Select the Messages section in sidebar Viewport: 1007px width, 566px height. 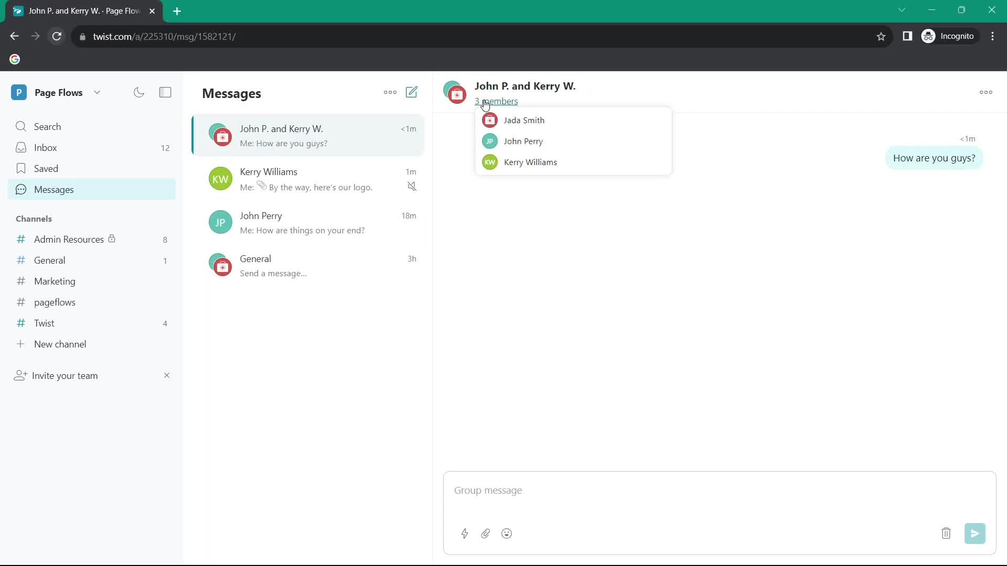(54, 189)
